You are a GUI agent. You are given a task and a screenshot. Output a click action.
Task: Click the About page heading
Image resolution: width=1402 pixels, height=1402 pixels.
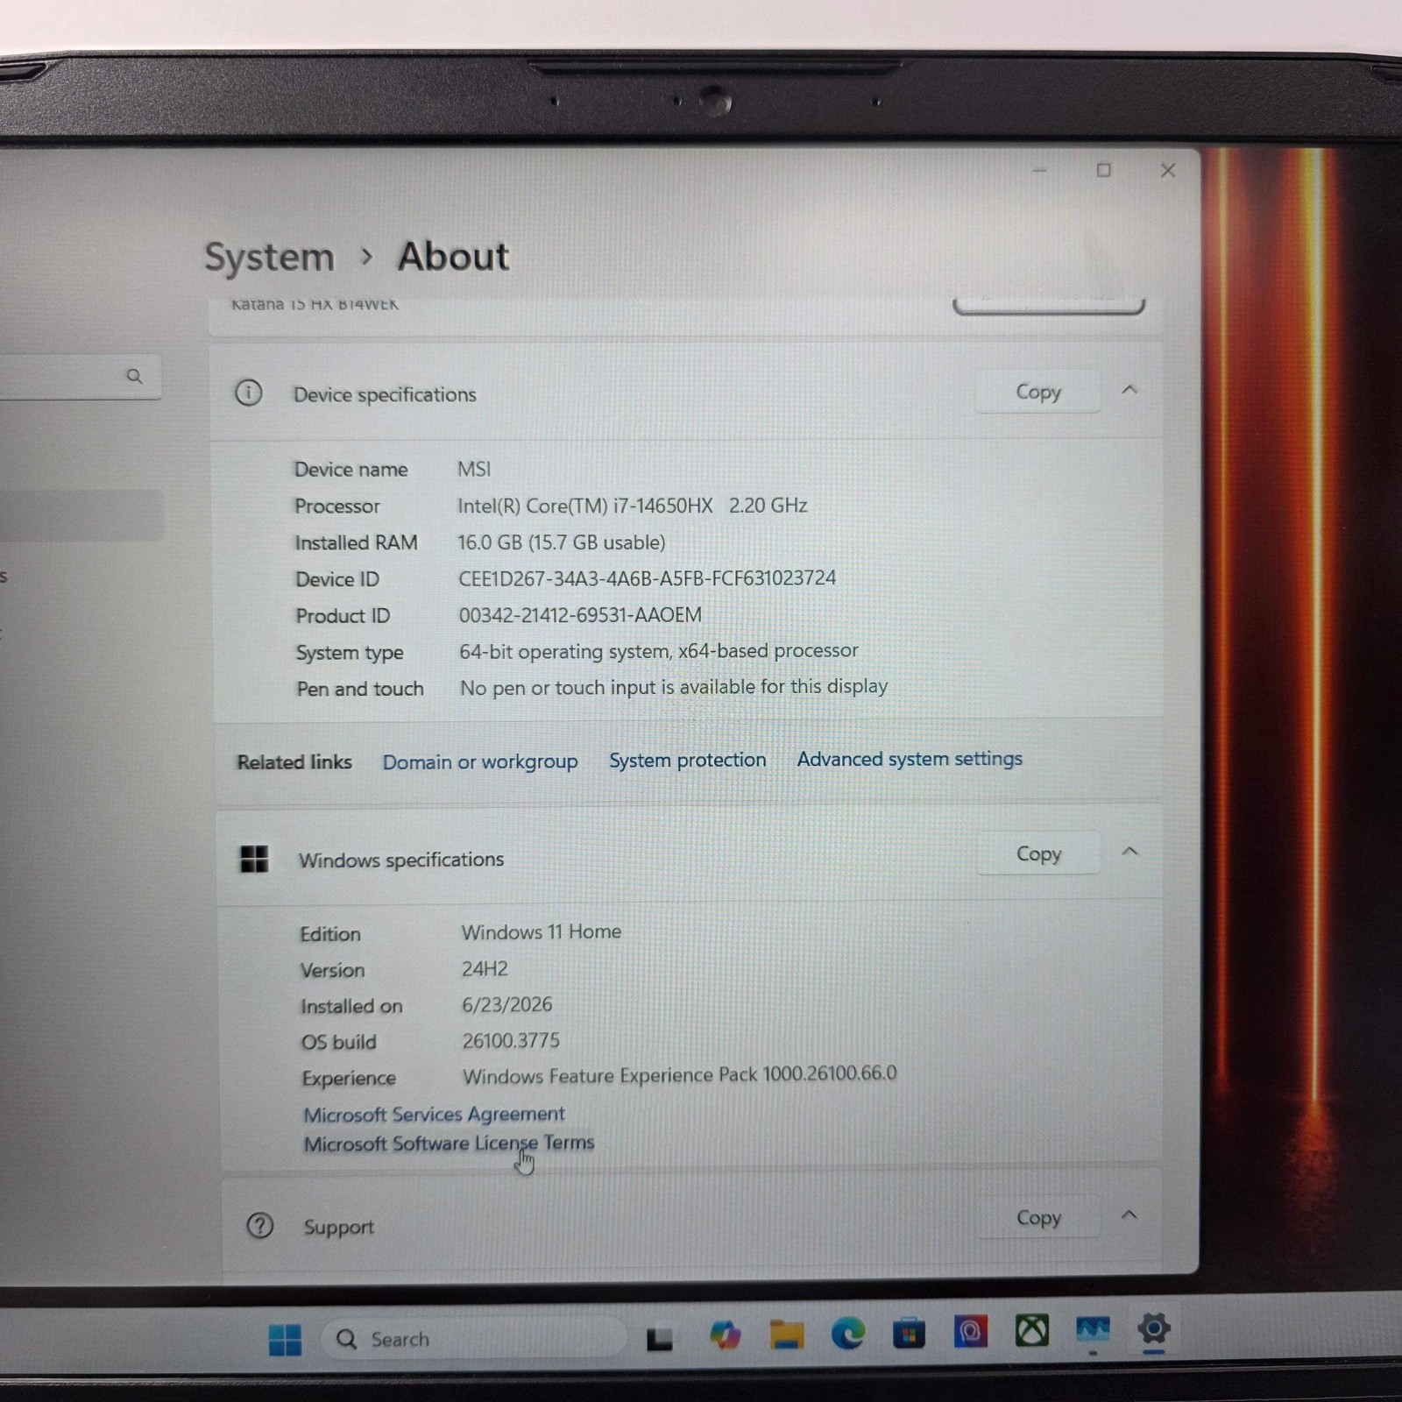(453, 257)
